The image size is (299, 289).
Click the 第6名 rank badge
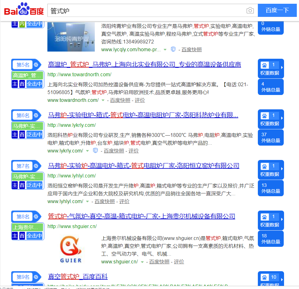(23, 116)
